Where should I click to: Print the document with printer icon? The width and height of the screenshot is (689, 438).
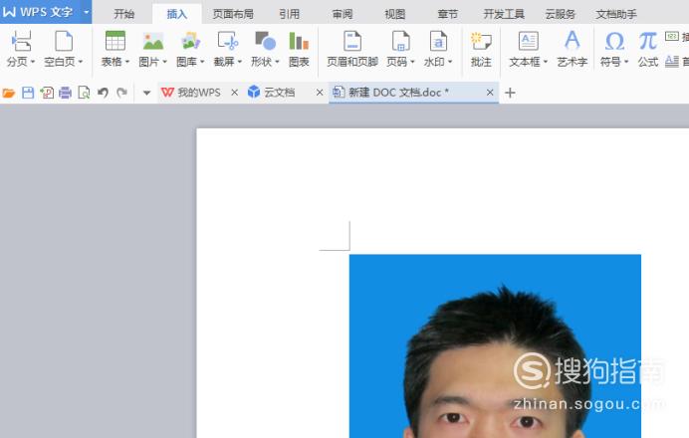pos(65,93)
